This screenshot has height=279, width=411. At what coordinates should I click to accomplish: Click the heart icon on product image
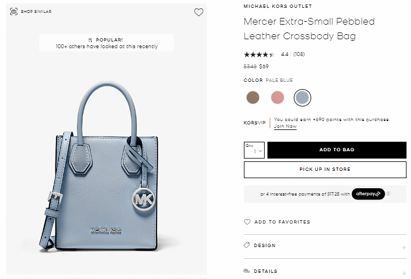pos(198,12)
